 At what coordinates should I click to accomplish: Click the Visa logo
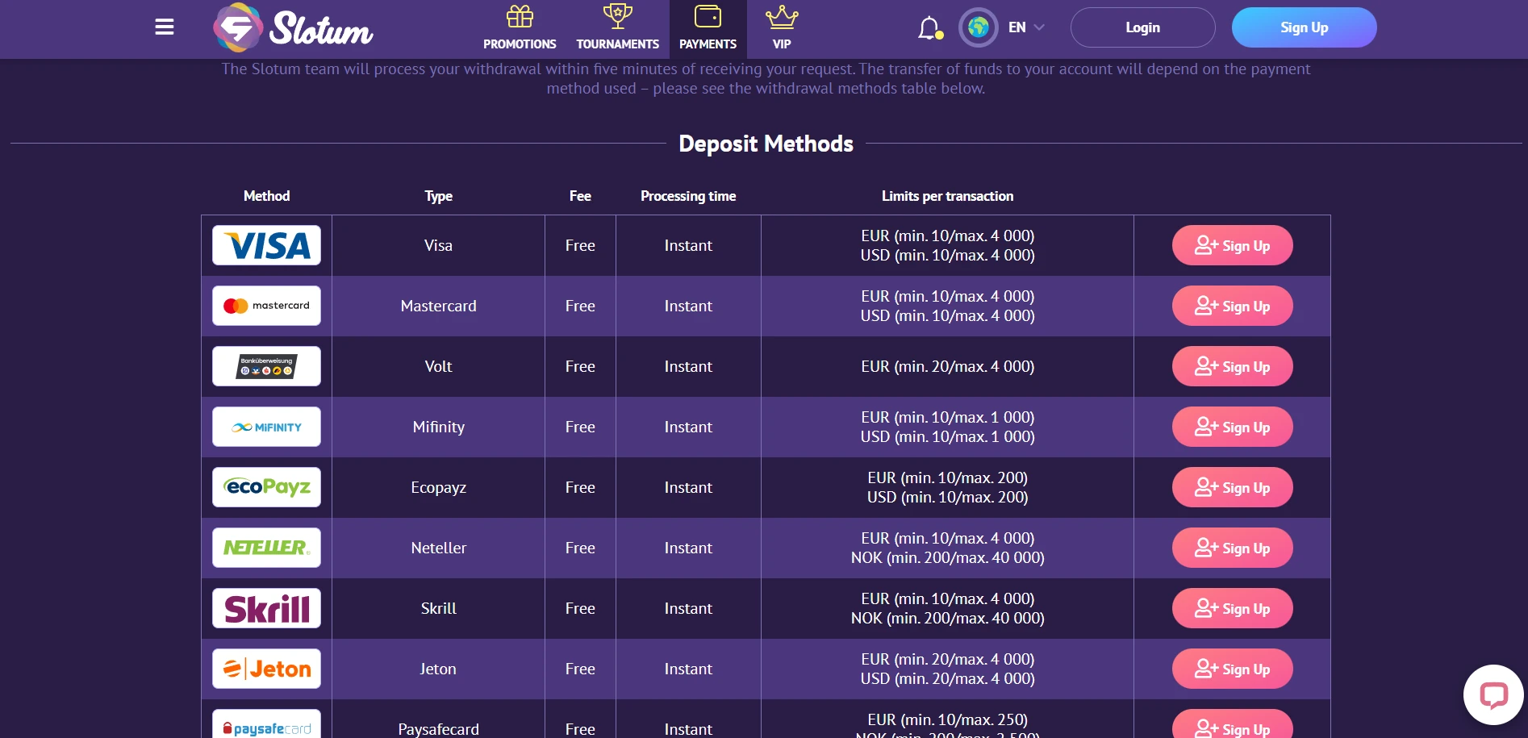click(266, 245)
